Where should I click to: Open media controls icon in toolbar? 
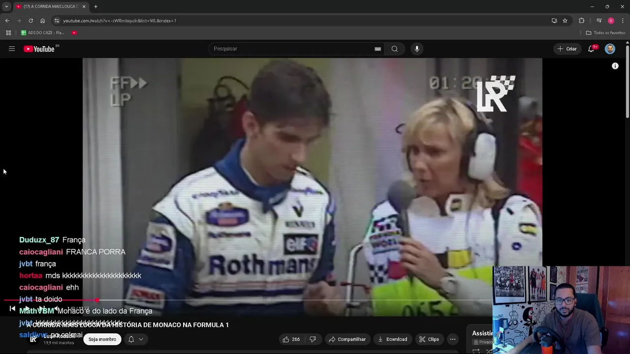(x=599, y=21)
